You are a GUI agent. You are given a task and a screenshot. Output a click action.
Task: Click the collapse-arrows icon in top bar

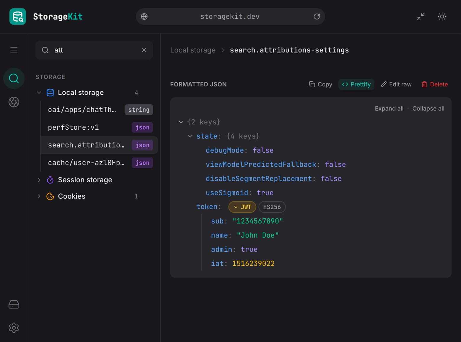(x=421, y=17)
